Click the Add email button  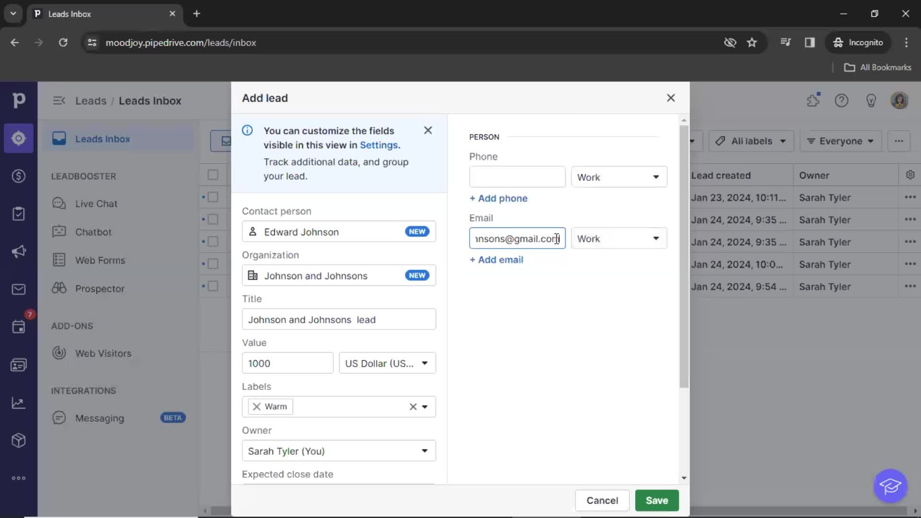[x=496, y=259]
